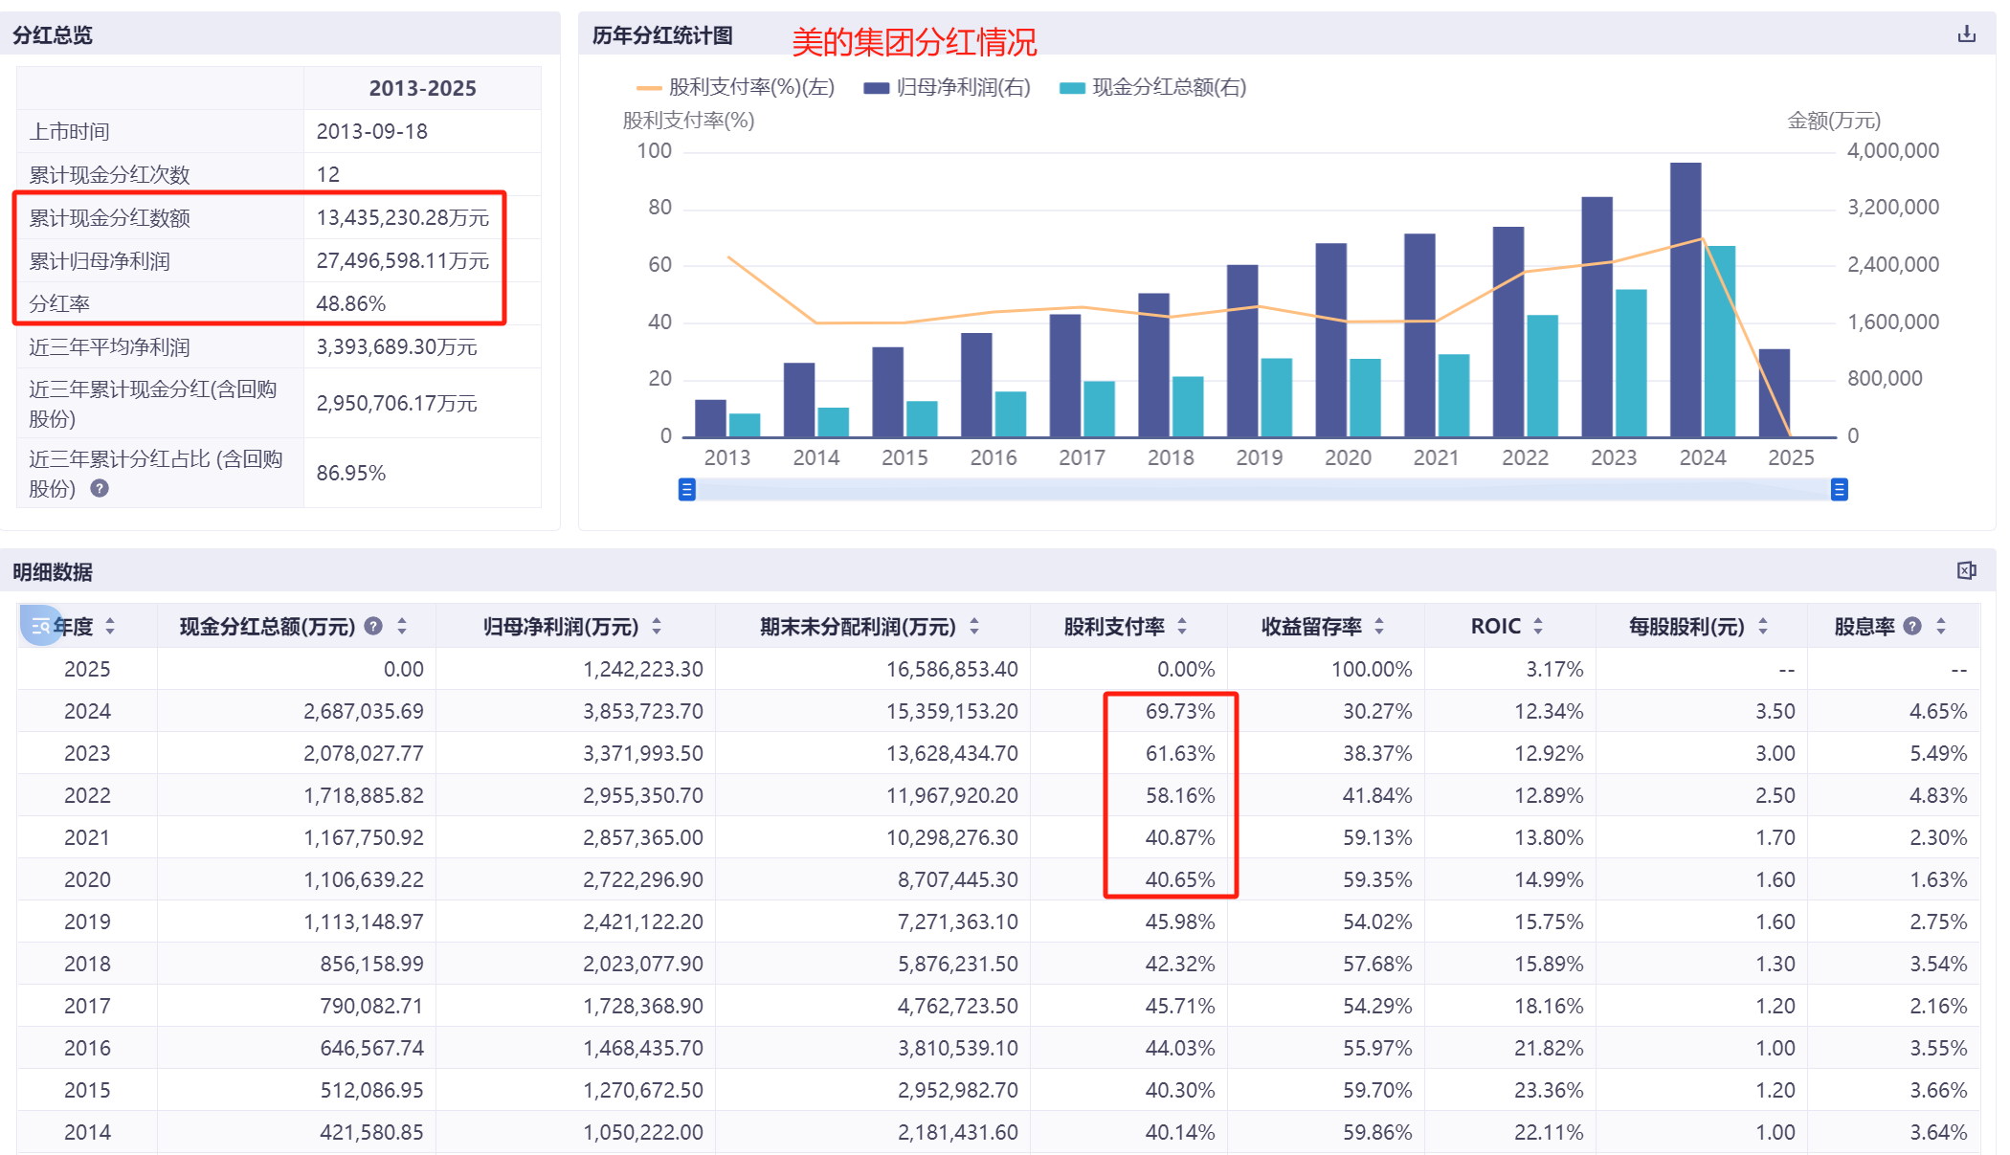Sort table by 期末未分配利润 column

[974, 626]
